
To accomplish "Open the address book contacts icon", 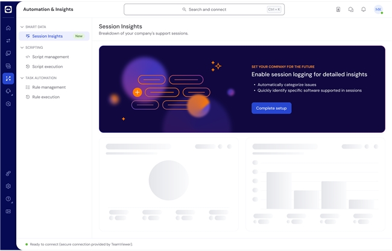I will (x=338, y=10).
